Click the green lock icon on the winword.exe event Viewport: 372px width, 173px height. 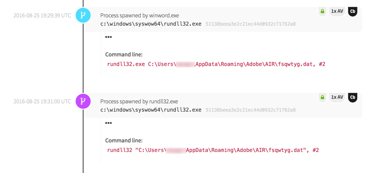[x=322, y=12]
